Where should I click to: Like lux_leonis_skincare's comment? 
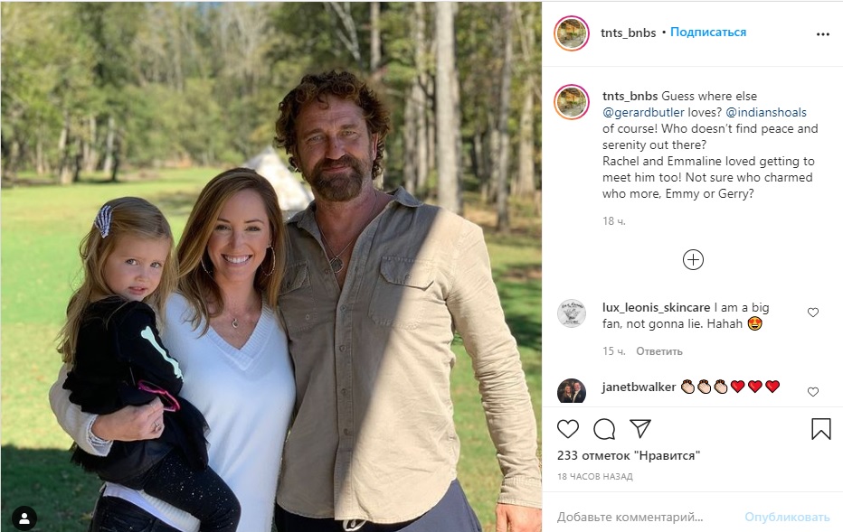tap(813, 313)
